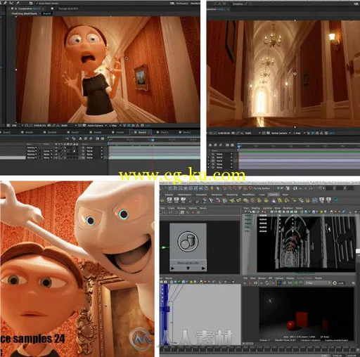Viewport: 360px width, 357px height.
Task: Select highlighted Shot10 tab in left timeline panel
Action: (x=142, y=132)
